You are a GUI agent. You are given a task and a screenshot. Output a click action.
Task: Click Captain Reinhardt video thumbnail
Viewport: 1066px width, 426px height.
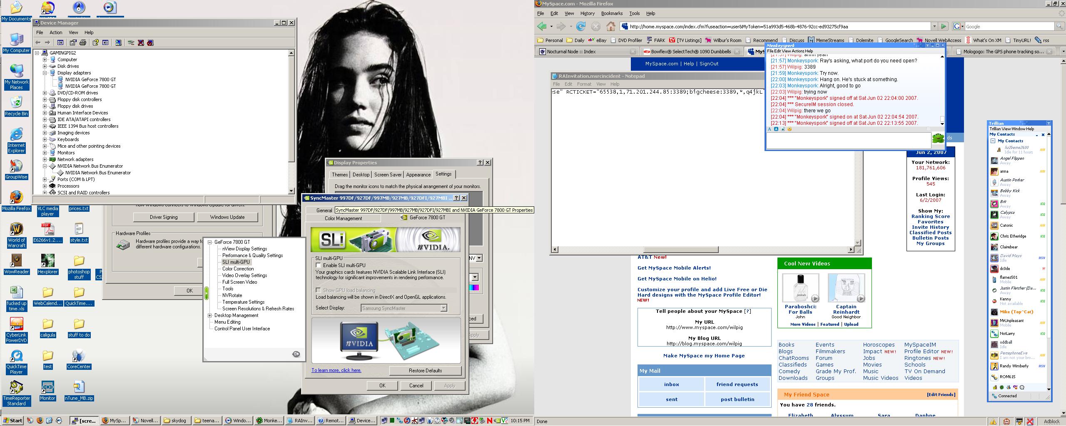(846, 287)
